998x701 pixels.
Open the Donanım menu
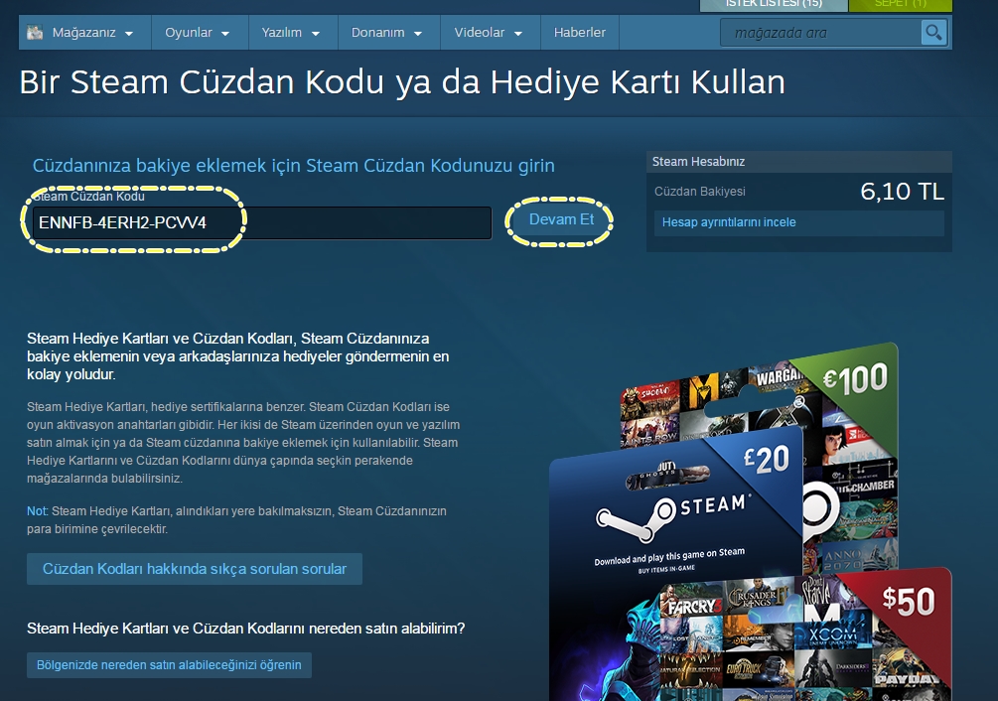[x=389, y=33]
